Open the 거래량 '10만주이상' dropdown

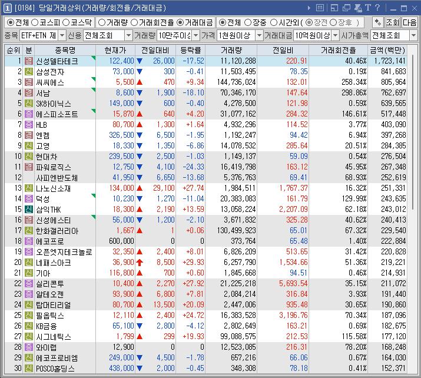(x=196, y=35)
